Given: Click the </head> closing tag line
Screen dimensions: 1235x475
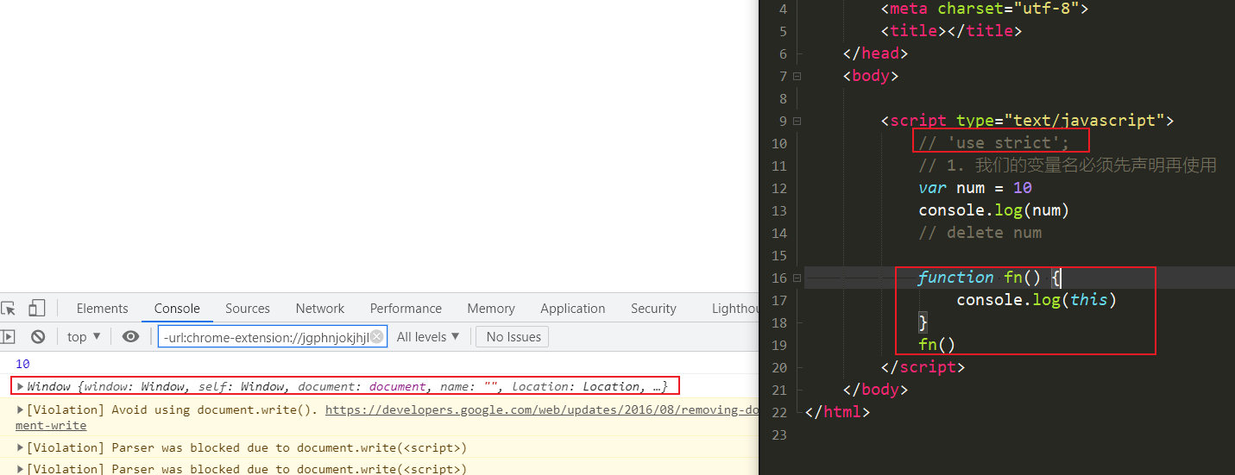Looking at the screenshot, I should coord(876,53).
